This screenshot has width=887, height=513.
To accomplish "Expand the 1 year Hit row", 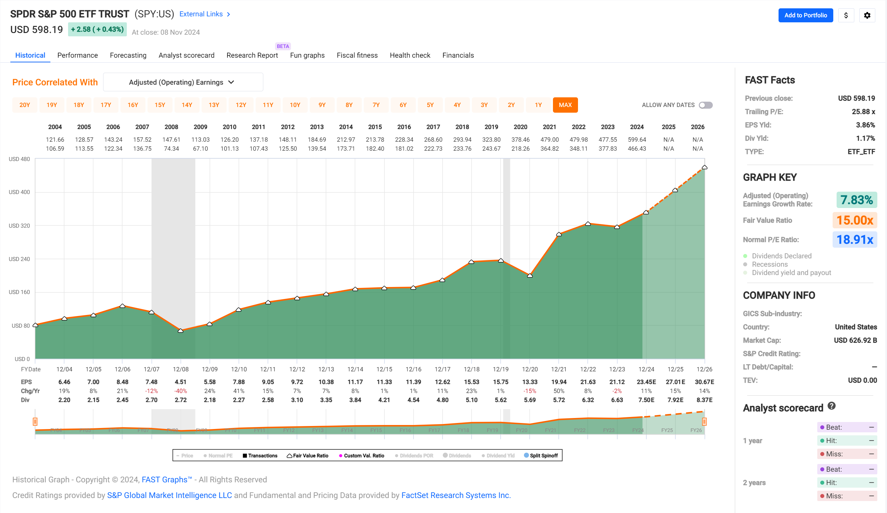I will click(x=847, y=441).
